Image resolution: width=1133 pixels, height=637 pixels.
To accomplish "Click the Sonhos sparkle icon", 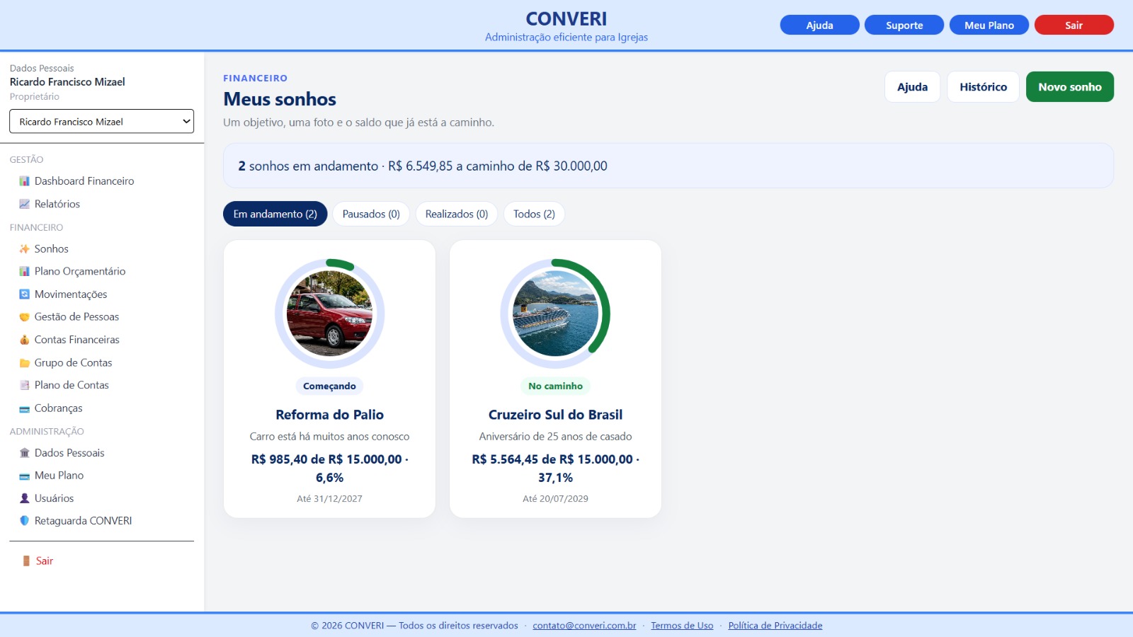I will coord(24,249).
